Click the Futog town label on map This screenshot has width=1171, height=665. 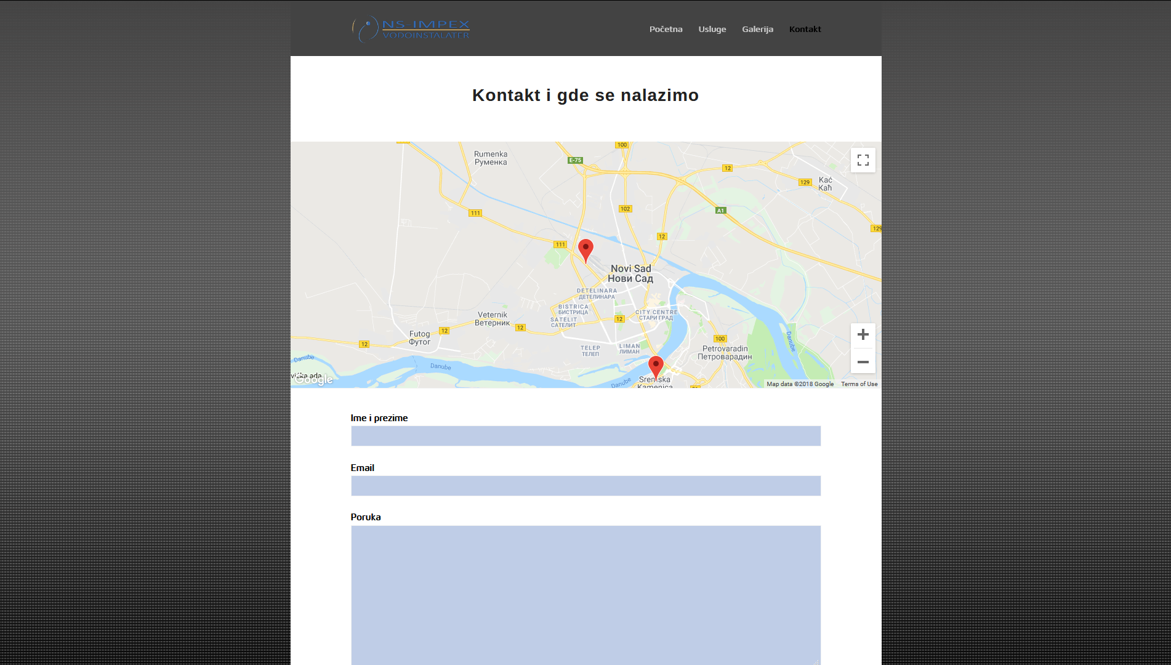(x=419, y=337)
